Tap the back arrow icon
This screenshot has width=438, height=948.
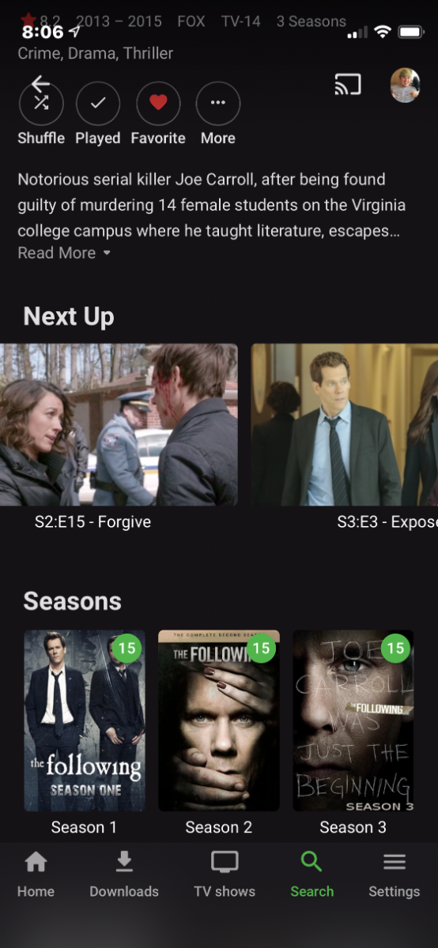point(40,85)
